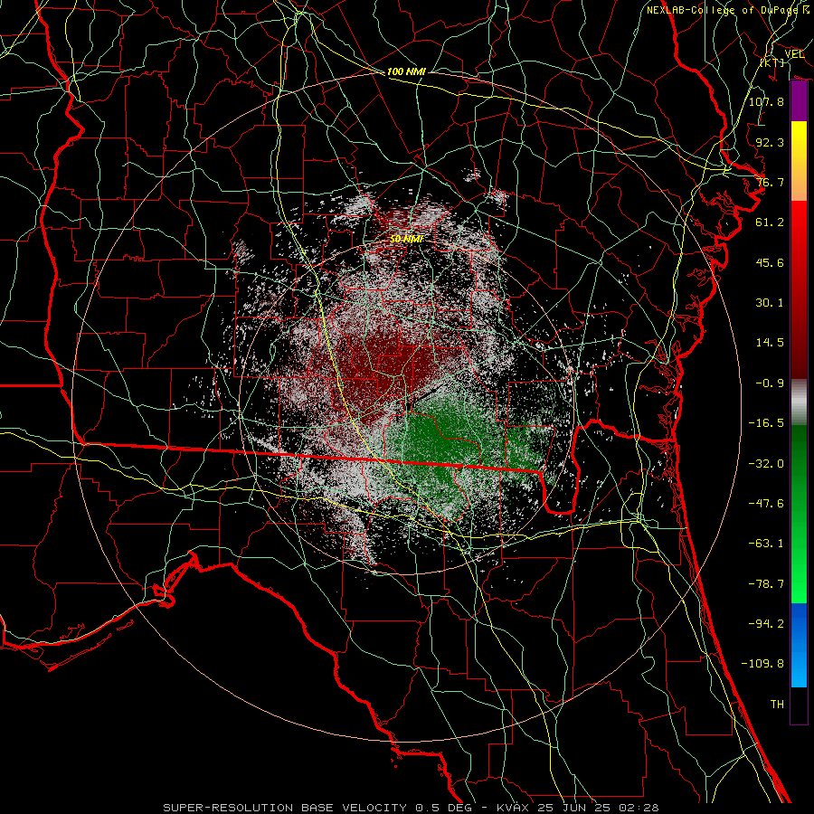Image resolution: width=814 pixels, height=814 pixels.
Task: Pick the black TH segment of the color bar
Action: tap(799, 705)
